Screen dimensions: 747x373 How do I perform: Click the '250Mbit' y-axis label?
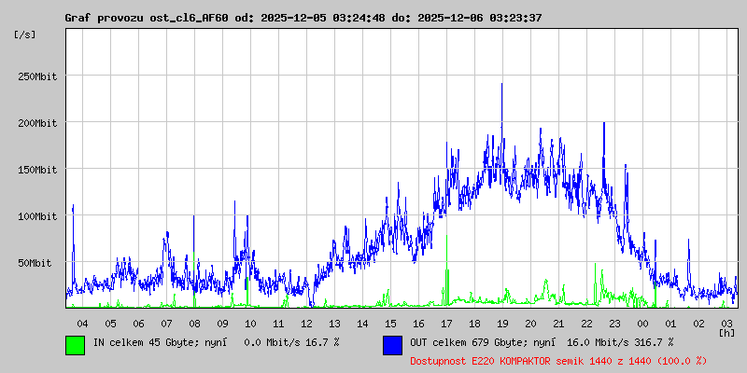pos(35,76)
